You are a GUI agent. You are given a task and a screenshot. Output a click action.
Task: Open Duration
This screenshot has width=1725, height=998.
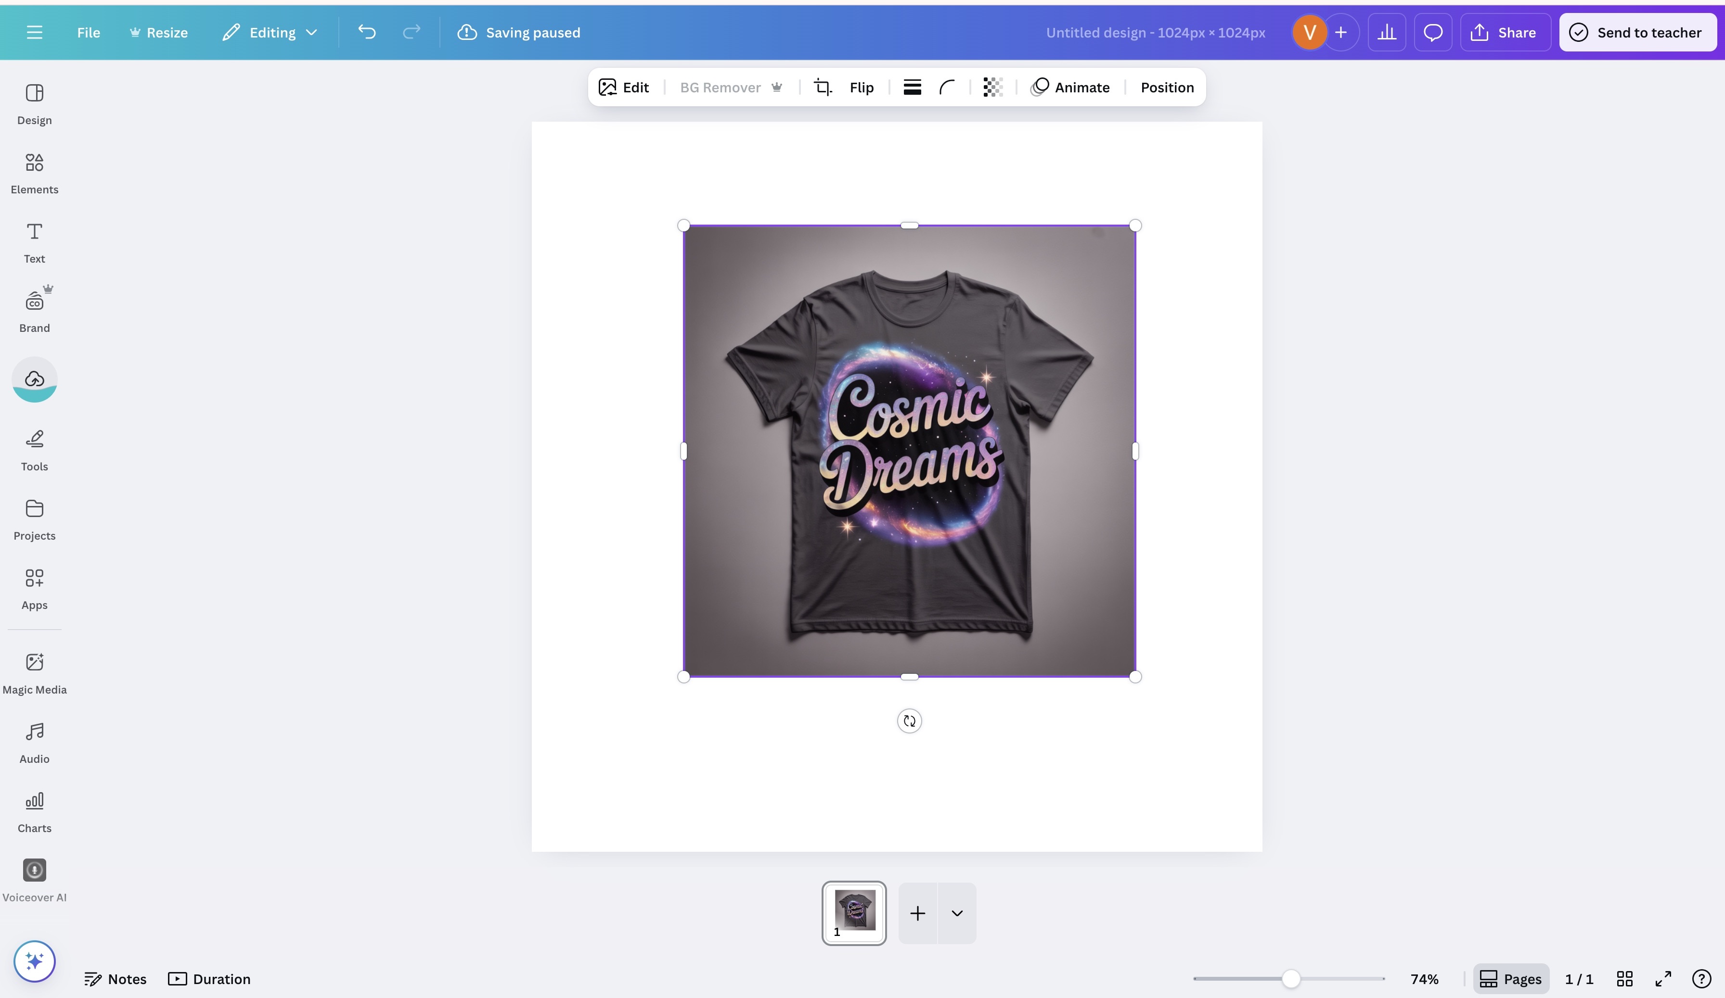[209, 979]
